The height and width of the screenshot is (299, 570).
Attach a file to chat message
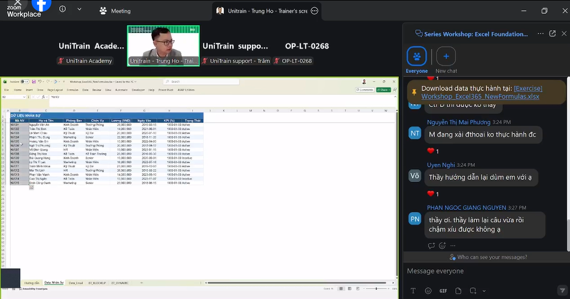458,291
